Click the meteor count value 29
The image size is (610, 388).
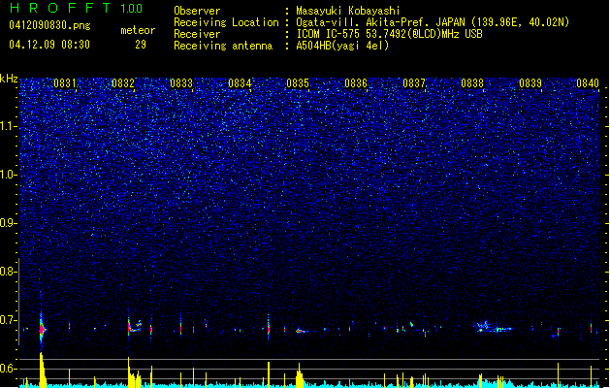click(x=141, y=45)
